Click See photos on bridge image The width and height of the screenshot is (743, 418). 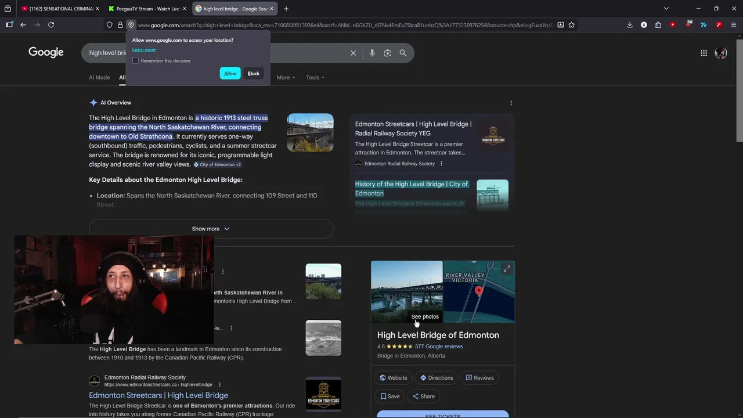pyautogui.click(x=425, y=316)
